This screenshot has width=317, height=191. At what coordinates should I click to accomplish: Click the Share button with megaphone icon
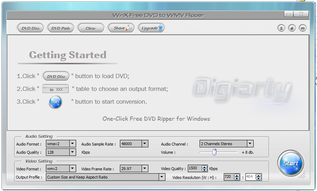coord(121,28)
